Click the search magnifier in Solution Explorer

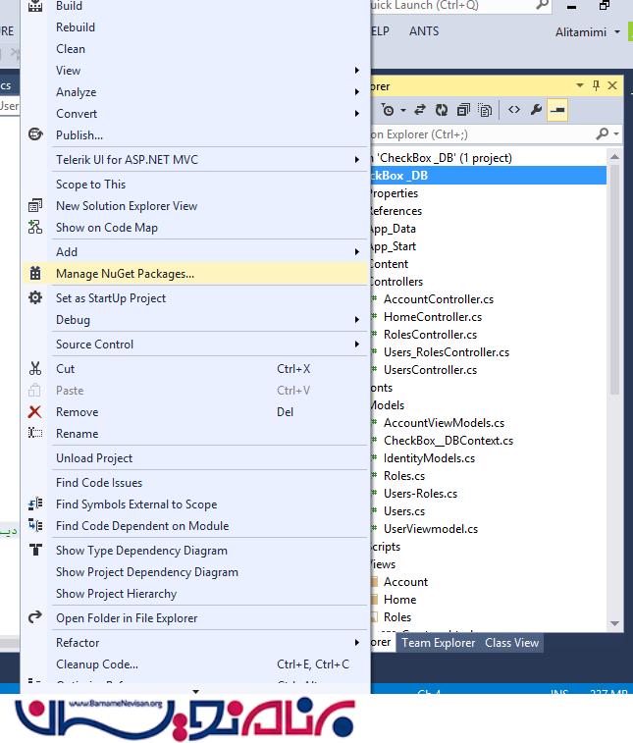(x=602, y=134)
